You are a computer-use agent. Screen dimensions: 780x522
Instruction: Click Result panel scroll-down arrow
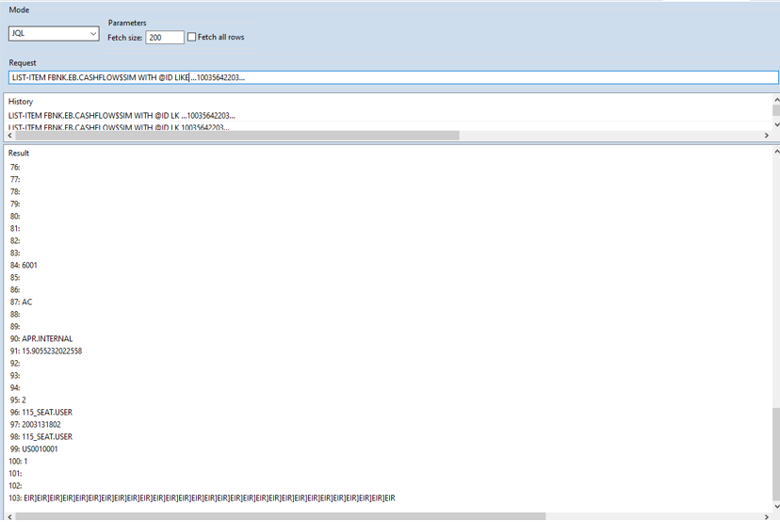click(x=775, y=506)
